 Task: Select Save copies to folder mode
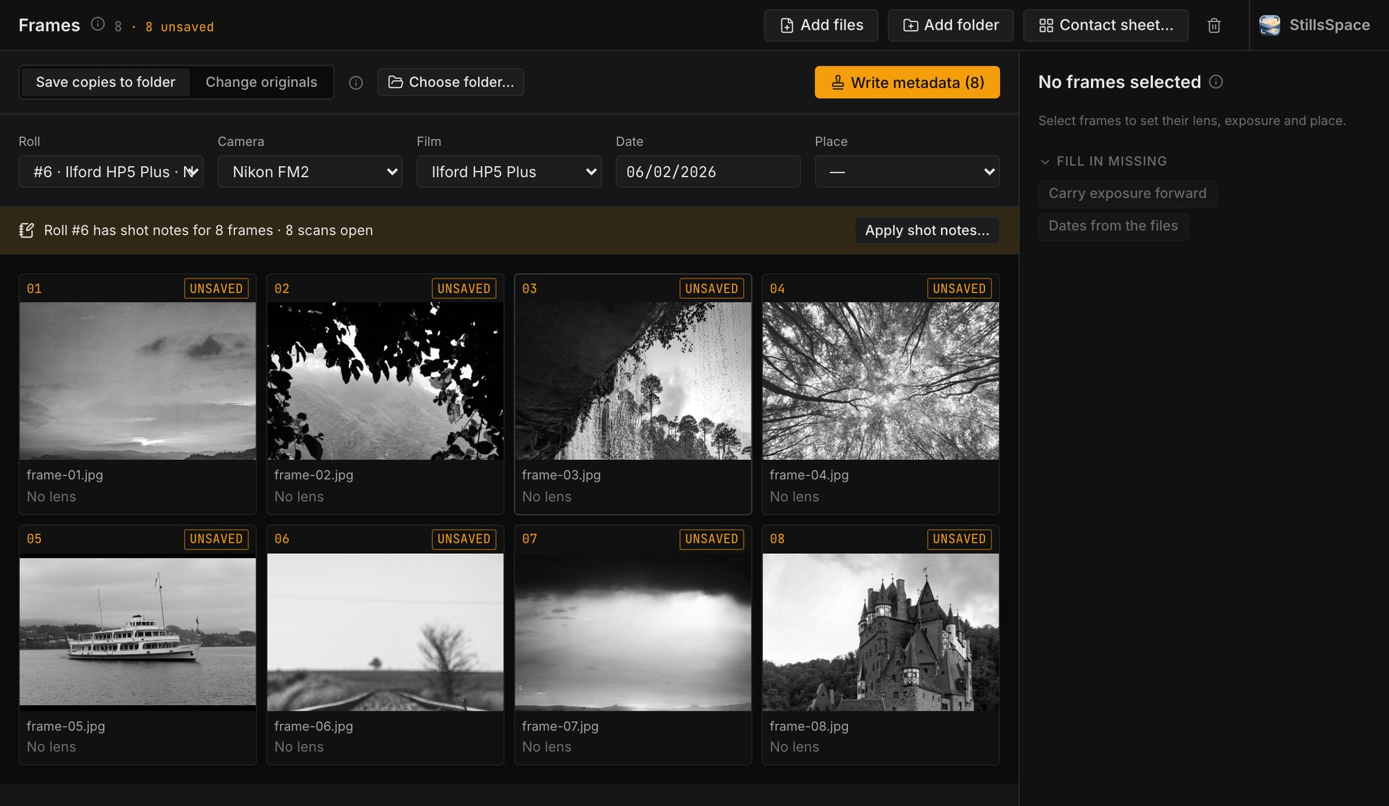[106, 82]
